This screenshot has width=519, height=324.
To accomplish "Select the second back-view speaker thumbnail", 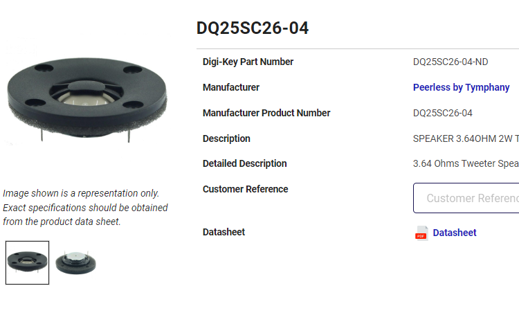I will pyautogui.click(x=76, y=263).
